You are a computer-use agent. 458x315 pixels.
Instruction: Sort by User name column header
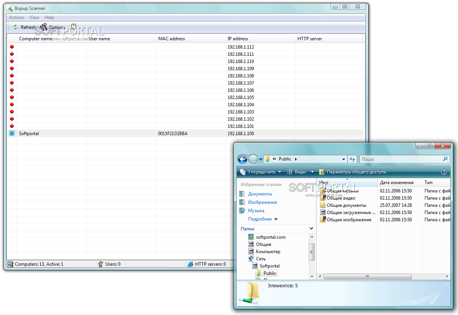pos(121,39)
